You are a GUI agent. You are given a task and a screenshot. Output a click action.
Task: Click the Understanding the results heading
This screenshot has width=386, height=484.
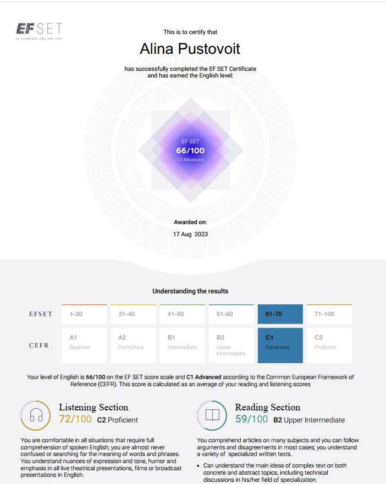click(x=190, y=291)
